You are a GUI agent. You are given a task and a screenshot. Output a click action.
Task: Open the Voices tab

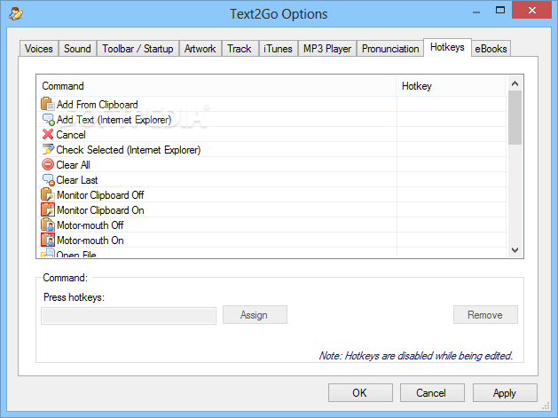click(x=39, y=49)
